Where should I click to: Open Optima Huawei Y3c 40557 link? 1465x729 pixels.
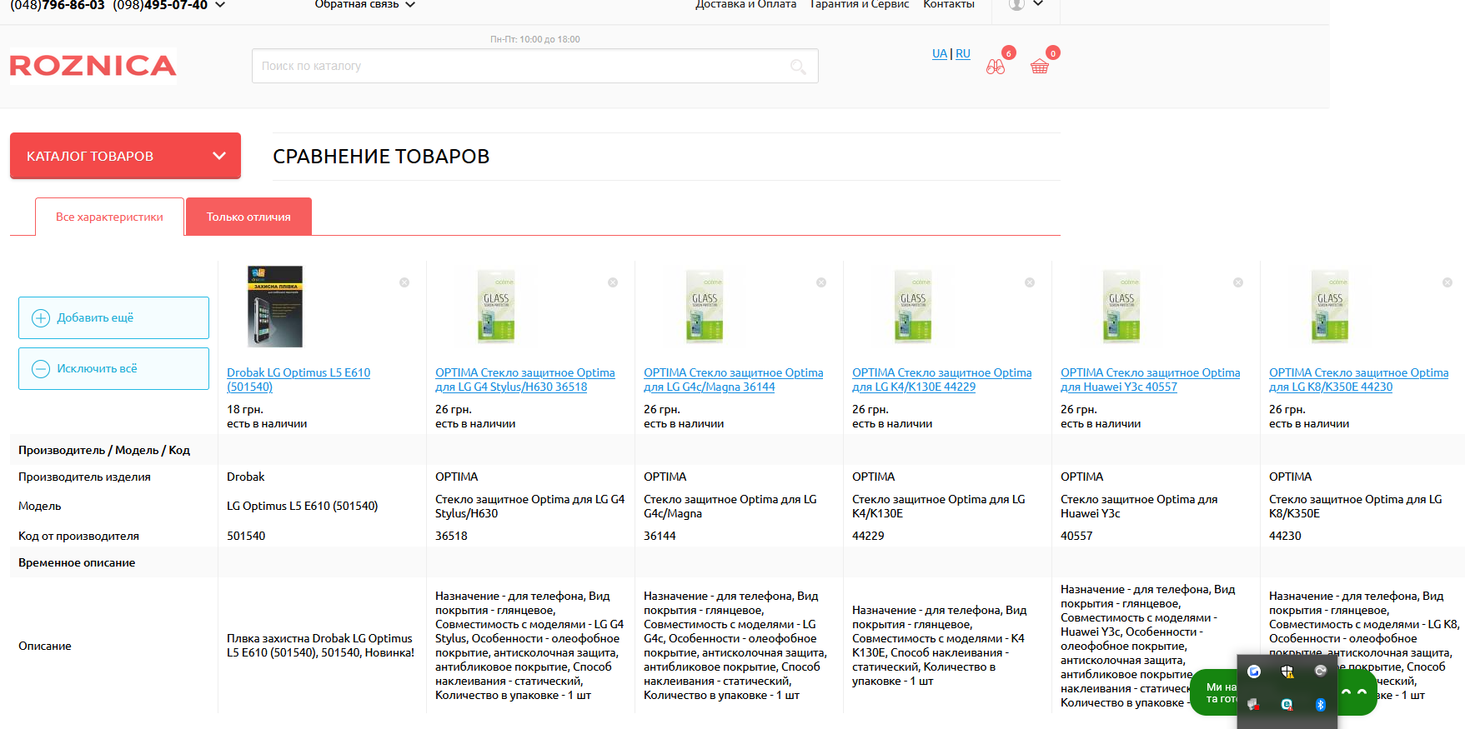1151,380
